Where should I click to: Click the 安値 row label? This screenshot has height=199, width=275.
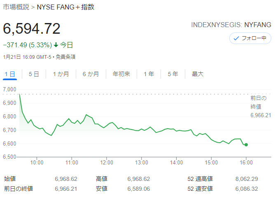[x=102, y=189]
